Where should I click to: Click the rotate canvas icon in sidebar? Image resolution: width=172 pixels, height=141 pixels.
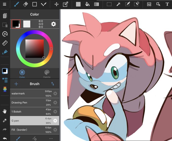pyautogui.click(x=5, y=34)
